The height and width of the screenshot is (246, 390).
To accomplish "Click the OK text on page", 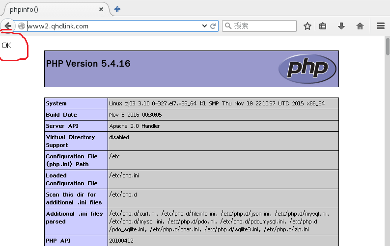I will tap(6, 46).
